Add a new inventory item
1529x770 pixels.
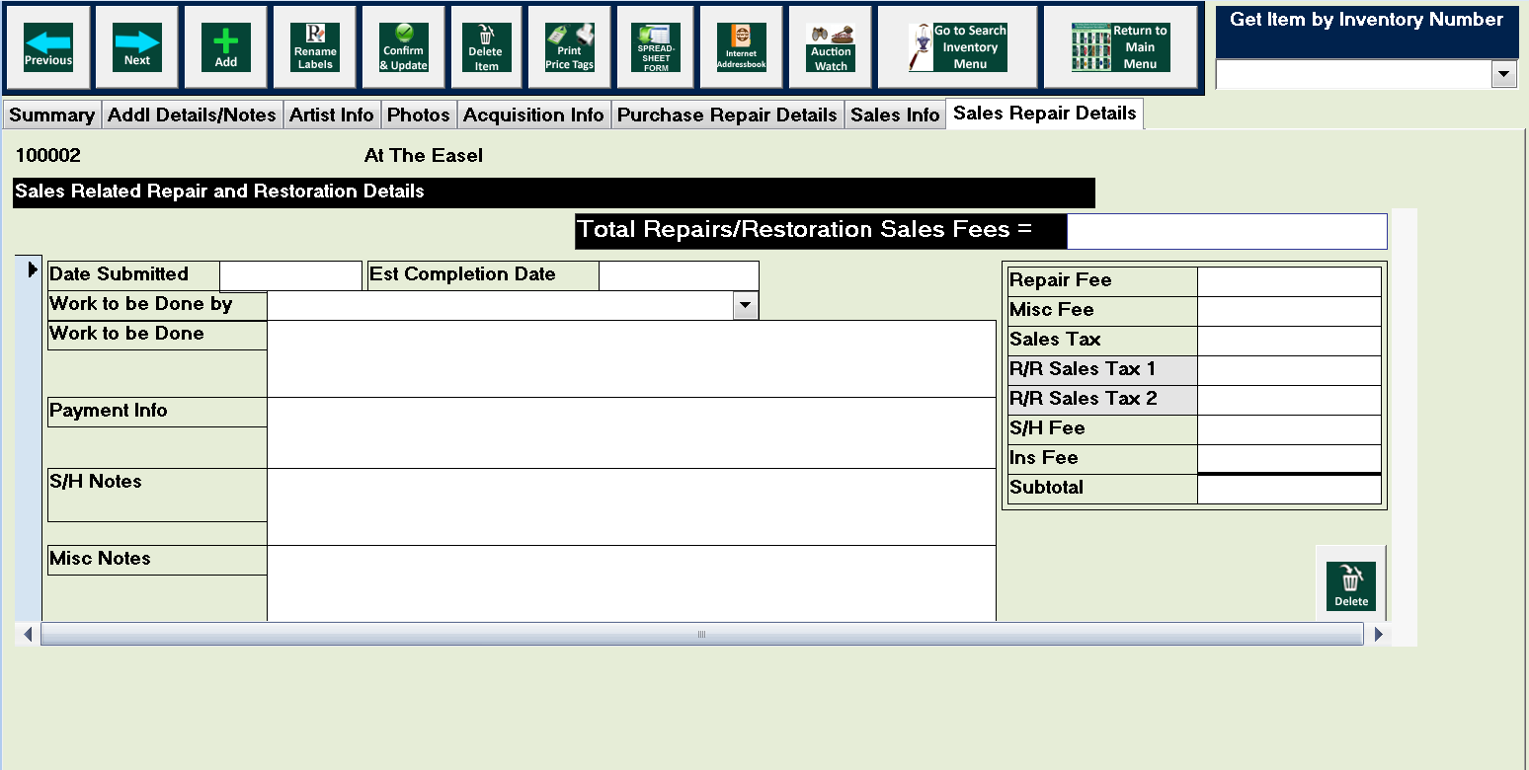(x=226, y=47)
